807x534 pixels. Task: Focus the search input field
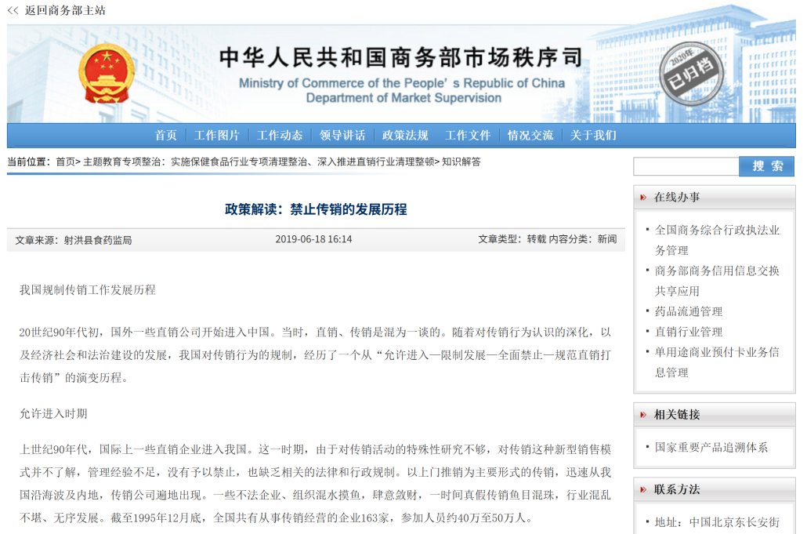tap(686, 167)
